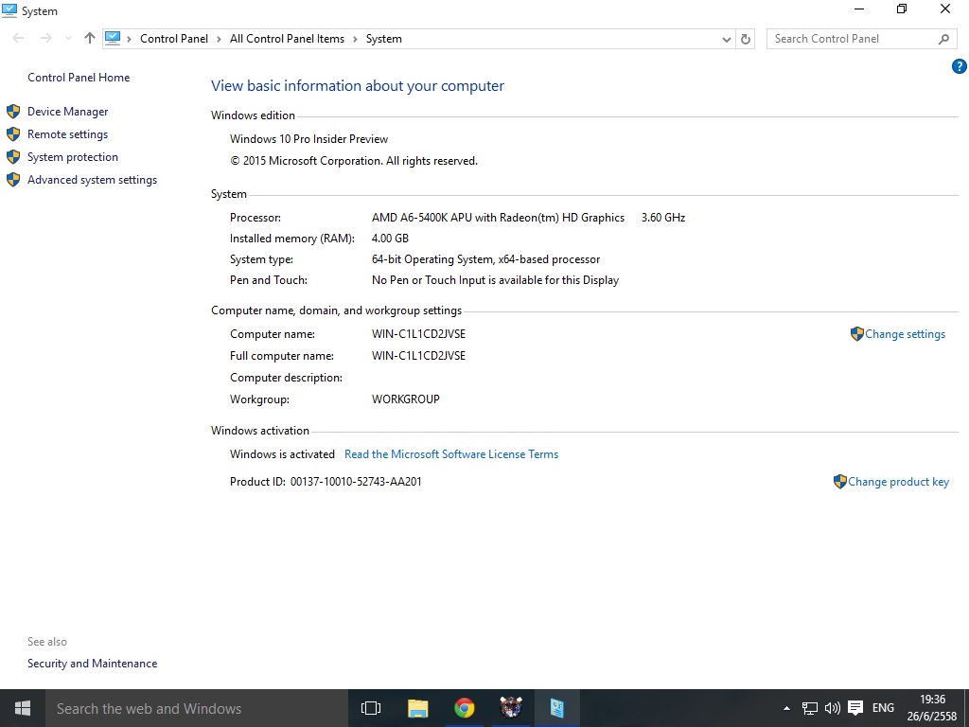Image resolution: width=969 pixels, height=727 pixels.
Task: Open Security and Maintenance link
Action: (x=92, y=664)
